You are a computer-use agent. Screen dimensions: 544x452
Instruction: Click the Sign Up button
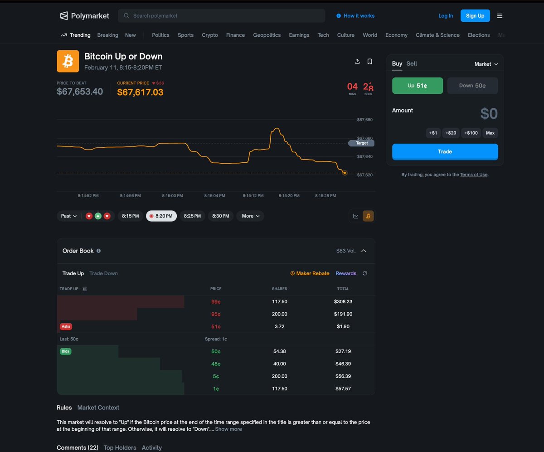pyautogui.click(x=475, y=16)
